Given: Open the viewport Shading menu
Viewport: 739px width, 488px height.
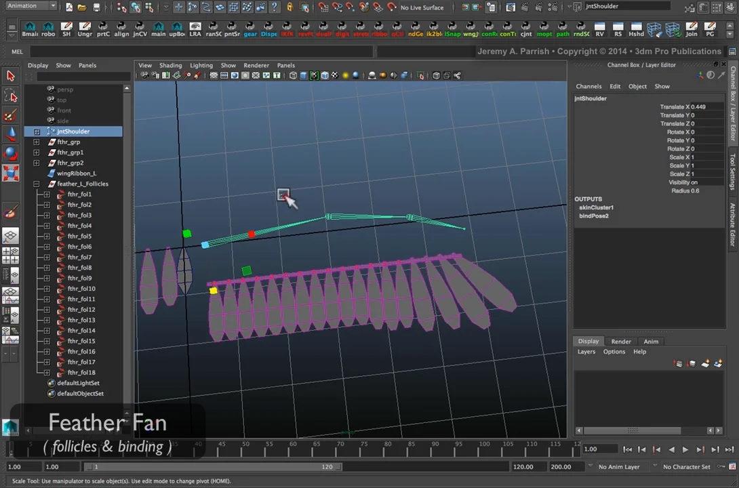Looking at the screenshot, I should [x=170, y=66].
